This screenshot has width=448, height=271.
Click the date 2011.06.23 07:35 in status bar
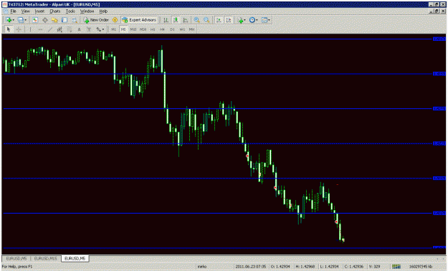251,267
